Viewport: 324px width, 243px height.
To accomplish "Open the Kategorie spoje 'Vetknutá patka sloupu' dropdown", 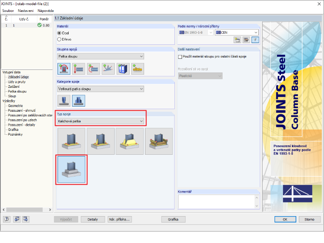I will coord(101,89).
